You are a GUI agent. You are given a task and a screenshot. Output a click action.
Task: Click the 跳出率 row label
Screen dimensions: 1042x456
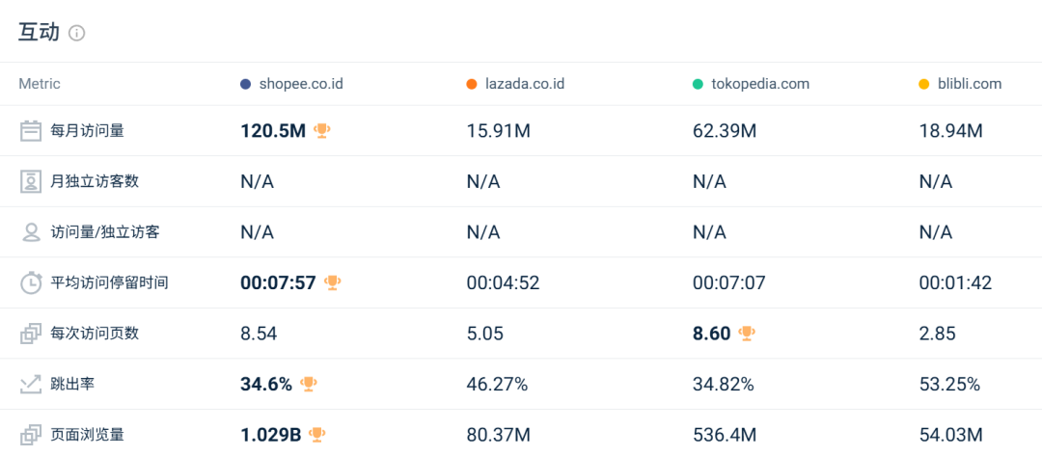click(72, 384)
